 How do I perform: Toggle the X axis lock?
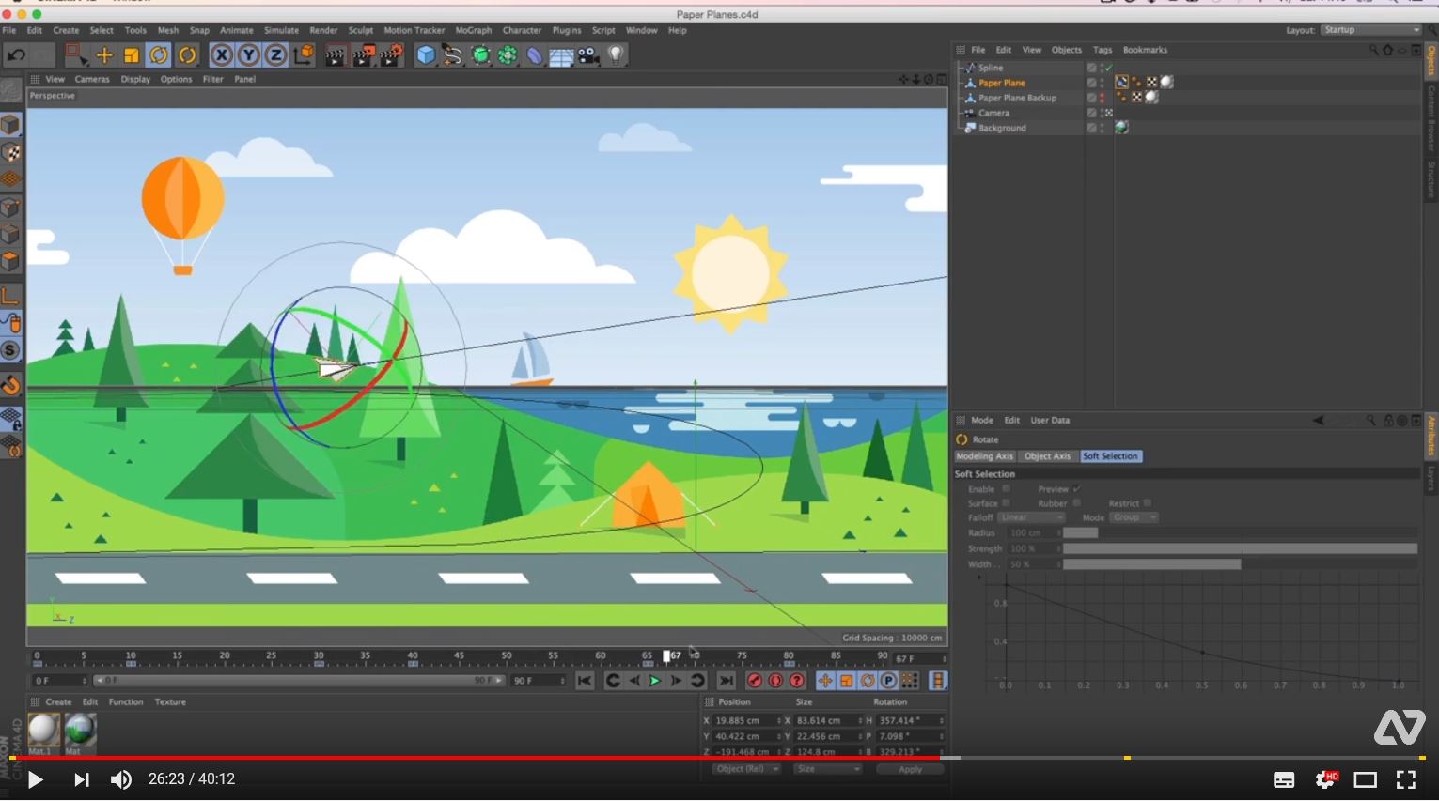click(x=221, y=55)
